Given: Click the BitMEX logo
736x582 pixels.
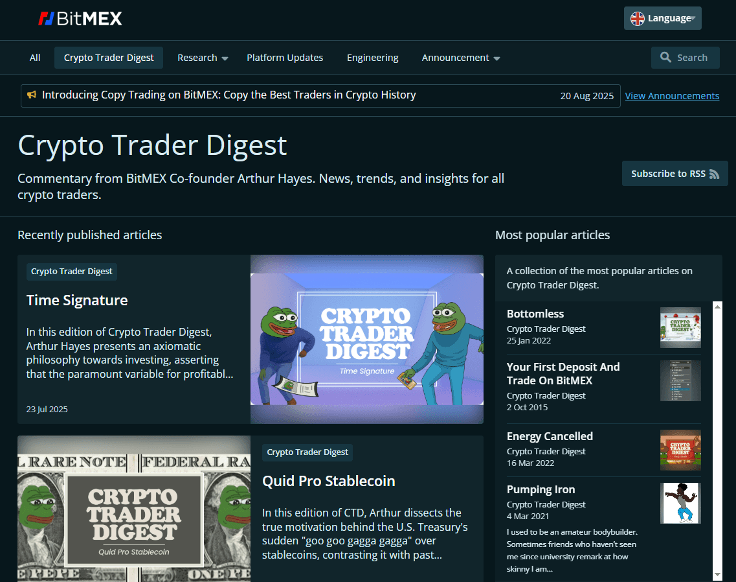Looking at the screenshot, I should pyautogui.click(x=80, y=19).
